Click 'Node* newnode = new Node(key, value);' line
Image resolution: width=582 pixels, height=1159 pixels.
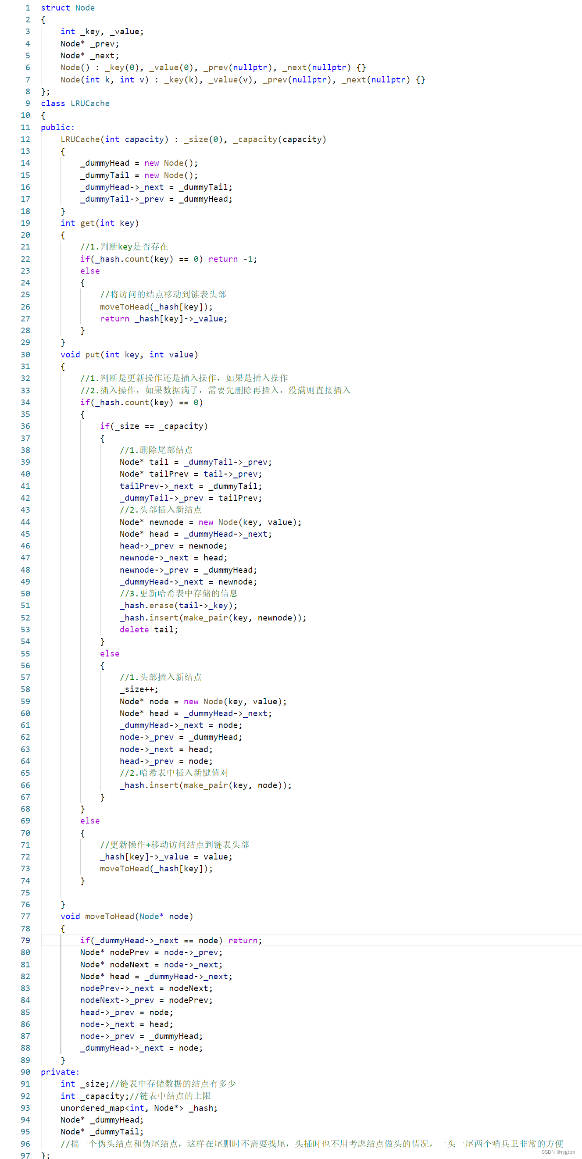tap(211, 522)
